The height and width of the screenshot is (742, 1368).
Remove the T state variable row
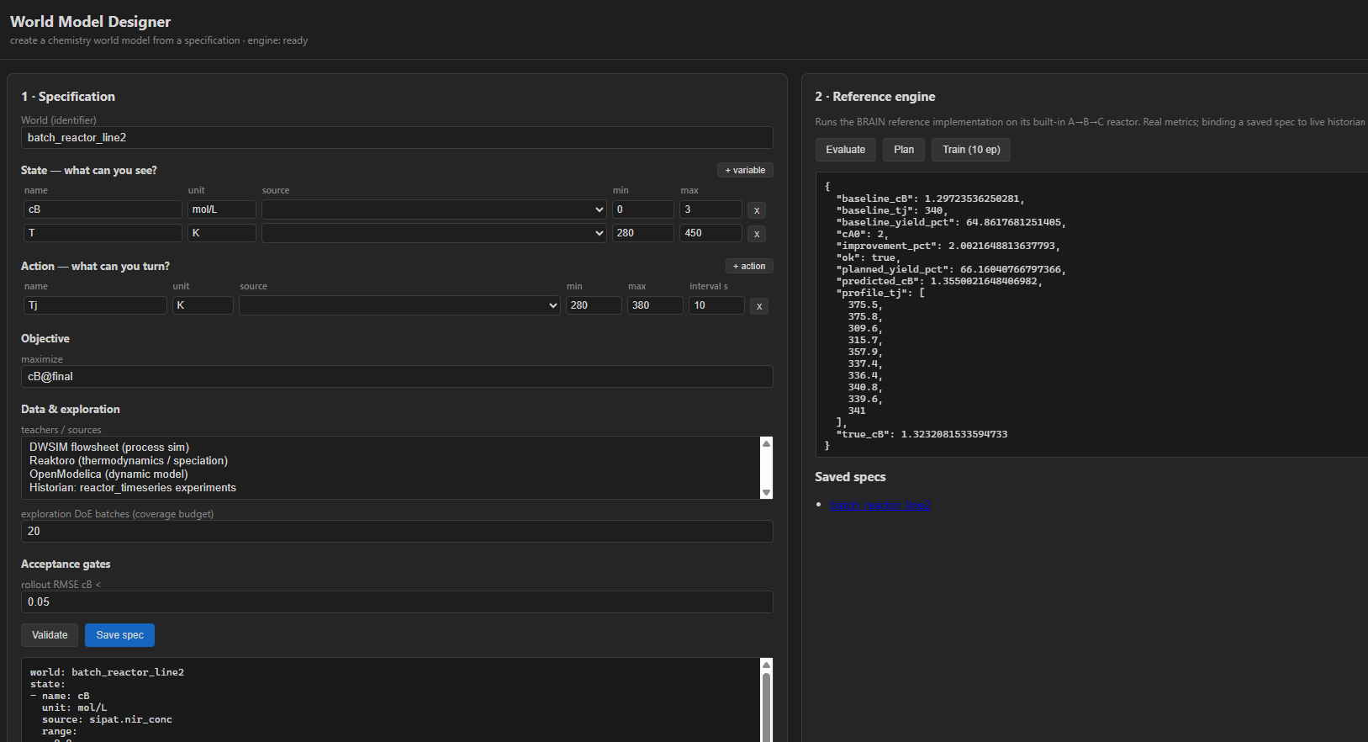(x=757, y=234)
